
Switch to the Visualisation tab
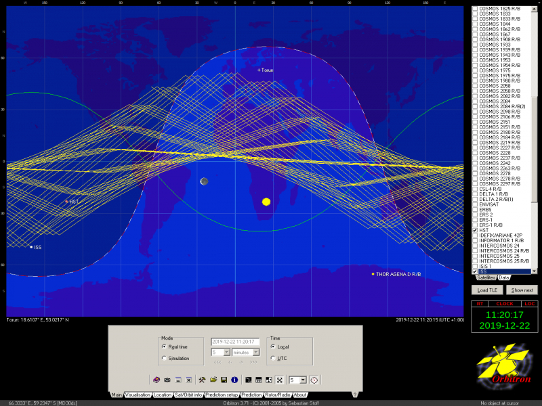tap(138, 394)
